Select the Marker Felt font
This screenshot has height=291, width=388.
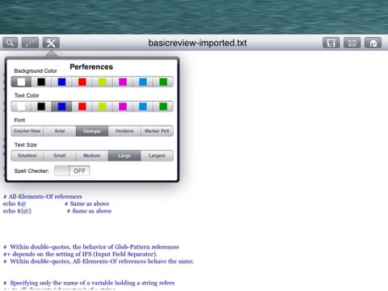click(157, 131)
